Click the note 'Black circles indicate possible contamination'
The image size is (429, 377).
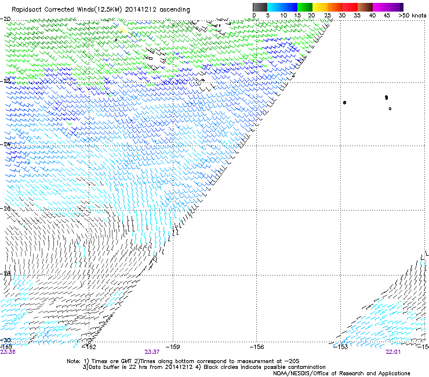264,367
